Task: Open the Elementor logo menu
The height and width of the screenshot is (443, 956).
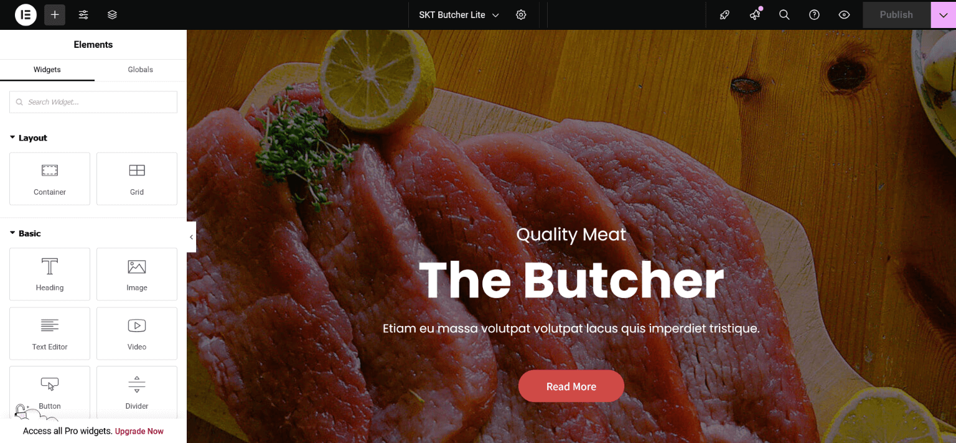Action: click(26, 15)
